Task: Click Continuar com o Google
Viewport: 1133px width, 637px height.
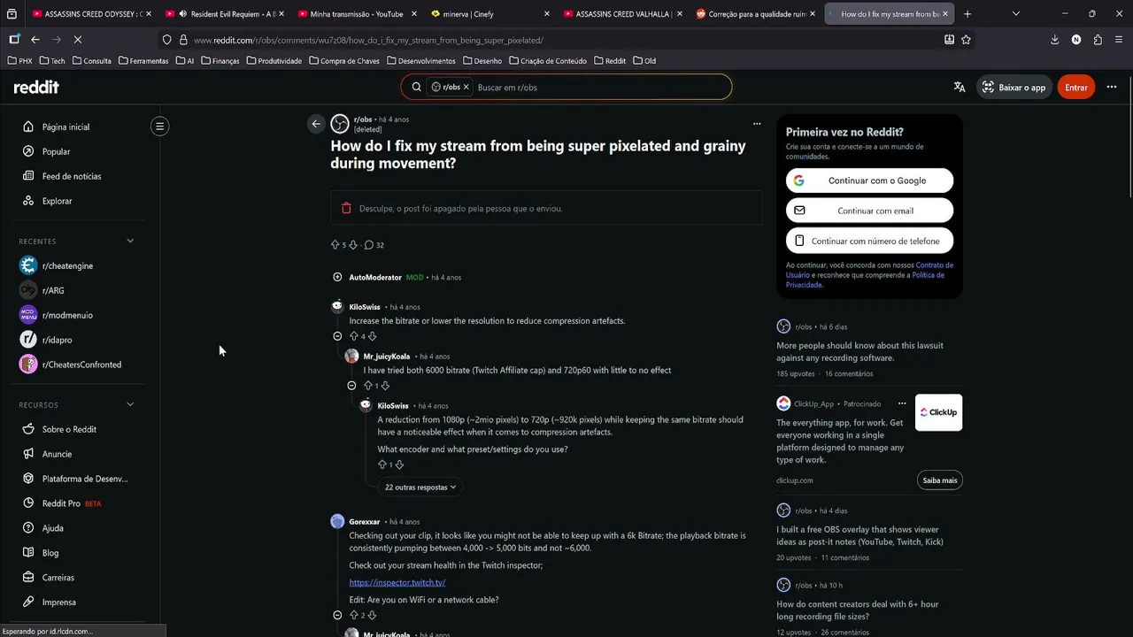Action: click(869, 180)
